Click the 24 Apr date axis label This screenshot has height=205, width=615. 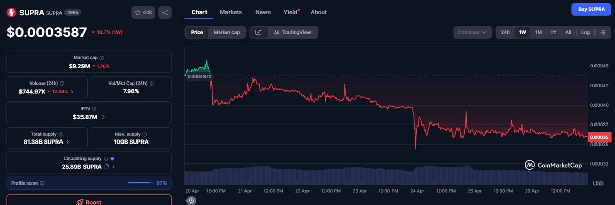417,191
